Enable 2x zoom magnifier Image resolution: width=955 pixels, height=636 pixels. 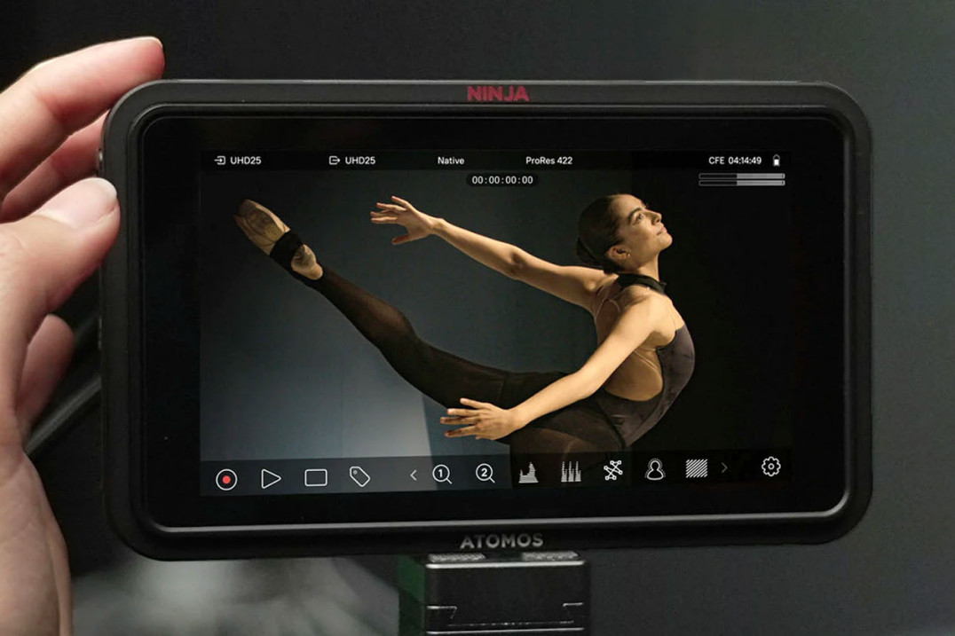click(485, 474)
